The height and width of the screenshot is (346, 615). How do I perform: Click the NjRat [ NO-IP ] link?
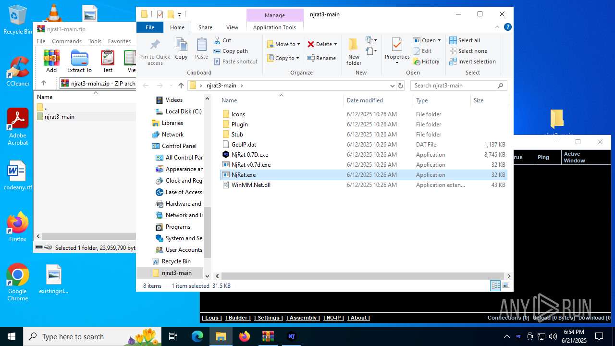click(x=333, y=318)
